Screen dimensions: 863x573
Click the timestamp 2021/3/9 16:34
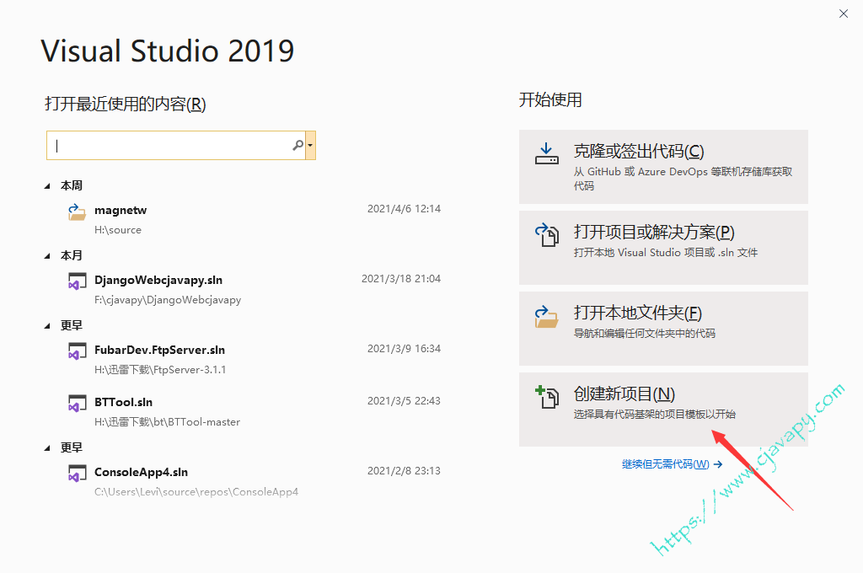coord(404,348)
